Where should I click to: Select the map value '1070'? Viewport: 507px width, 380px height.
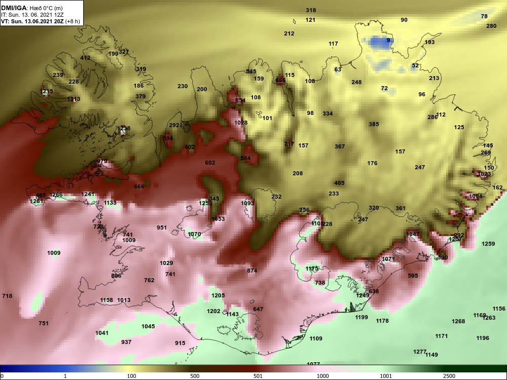(194, 235)
